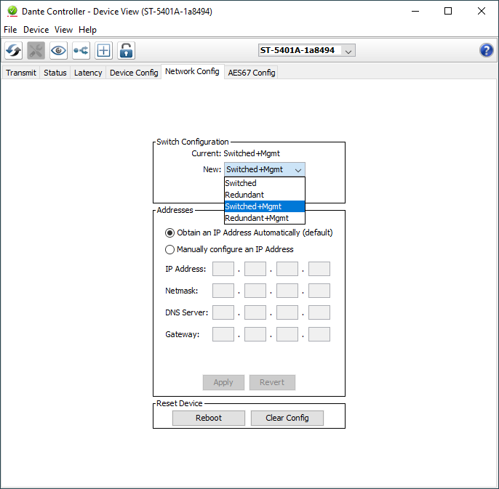Image resolution: width=499 pixels, height=489 pixels.
Task: Open help with the blue question mark icon
Action: [487, 50]
